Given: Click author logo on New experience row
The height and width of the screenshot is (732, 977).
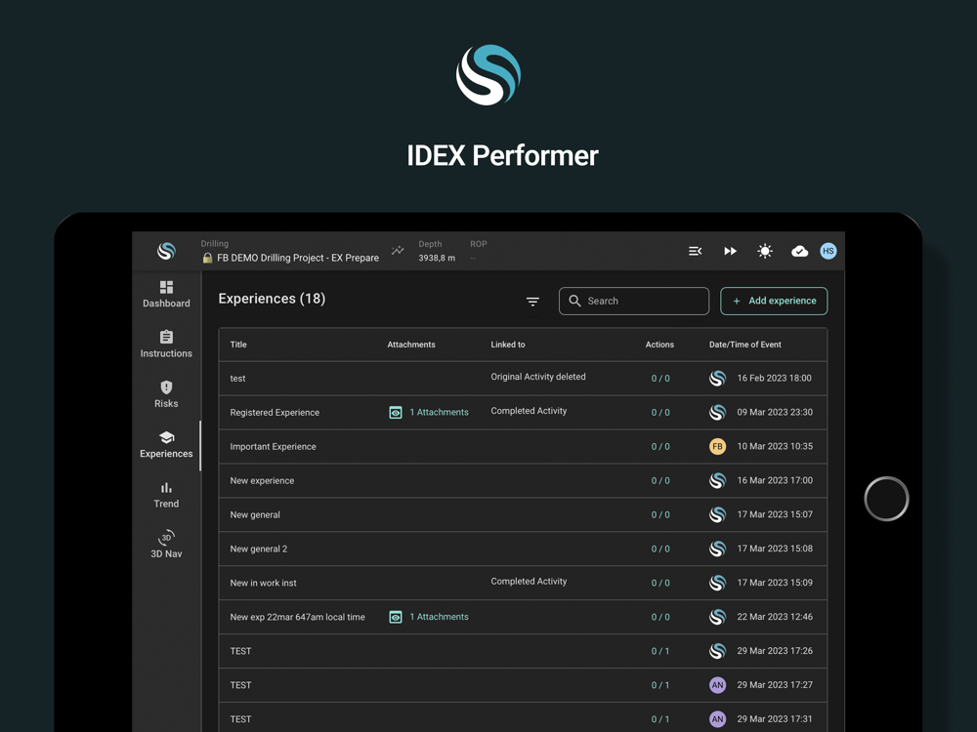Looking at the screenshot, I should coord(718,480).
